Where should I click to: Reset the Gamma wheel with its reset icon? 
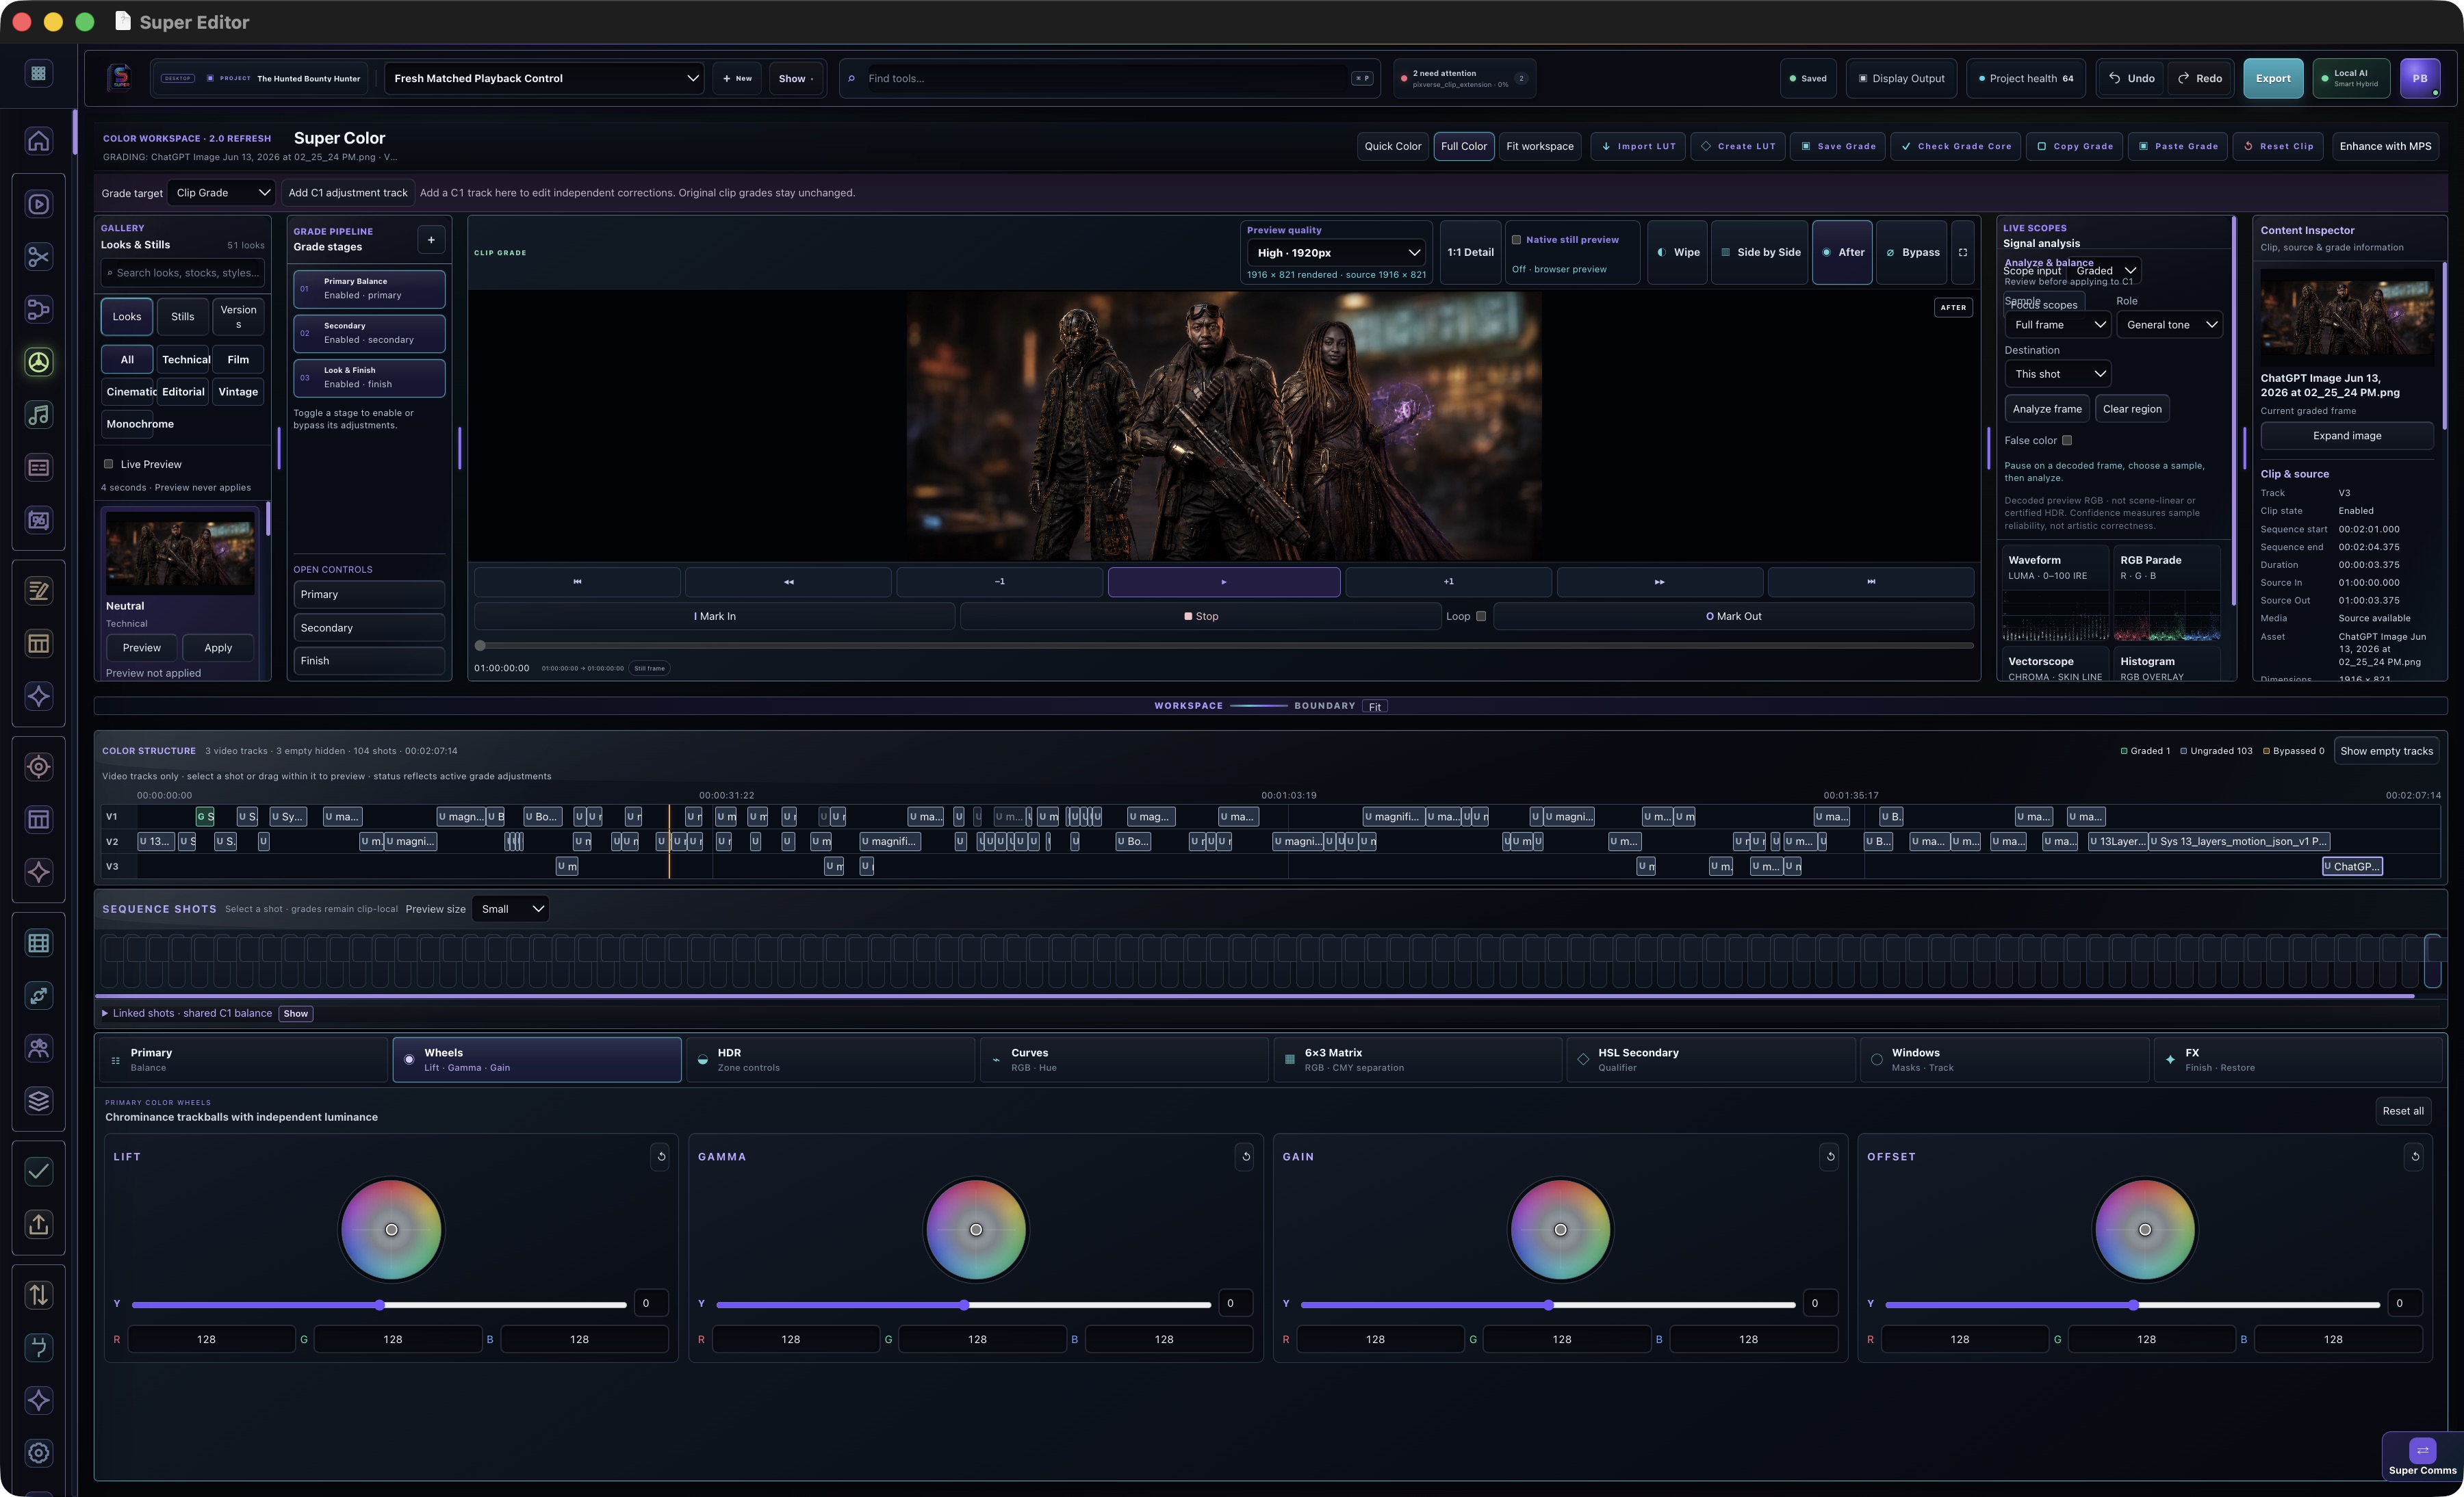pyautogui.click(x=1246, y=1156)
